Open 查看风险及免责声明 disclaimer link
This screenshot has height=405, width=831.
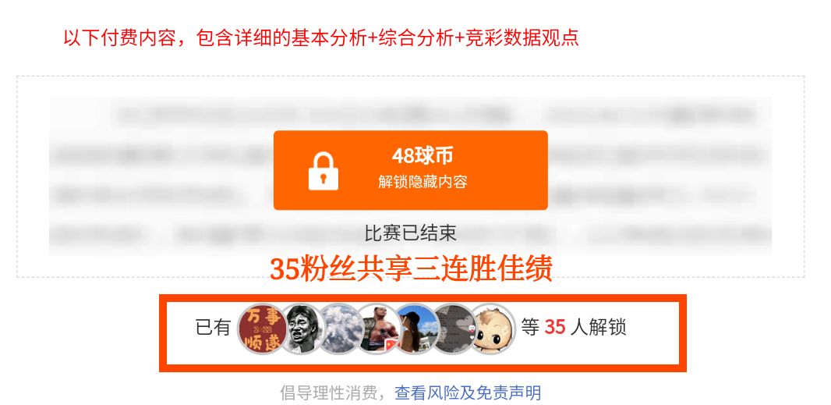click(468, 393)
